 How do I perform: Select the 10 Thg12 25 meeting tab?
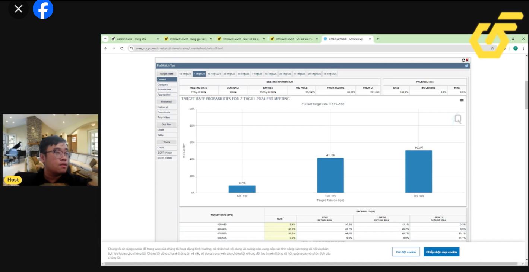[x=330, y=74]
